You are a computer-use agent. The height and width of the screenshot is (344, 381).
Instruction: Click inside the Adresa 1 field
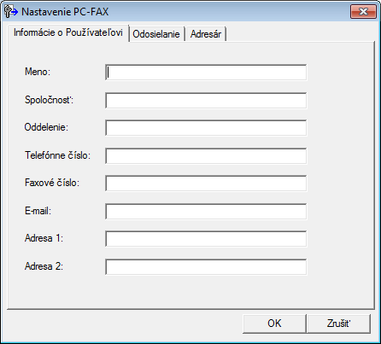pos(206,239)
